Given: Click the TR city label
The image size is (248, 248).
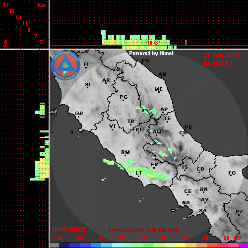Looking at the screenshot, I should [x=131, y=122].
